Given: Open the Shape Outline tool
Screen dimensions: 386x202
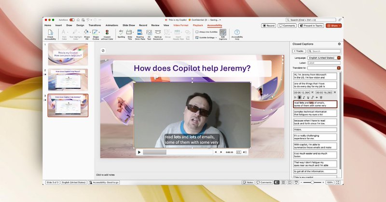Looking at the screenshot, I should click(96, 34).
